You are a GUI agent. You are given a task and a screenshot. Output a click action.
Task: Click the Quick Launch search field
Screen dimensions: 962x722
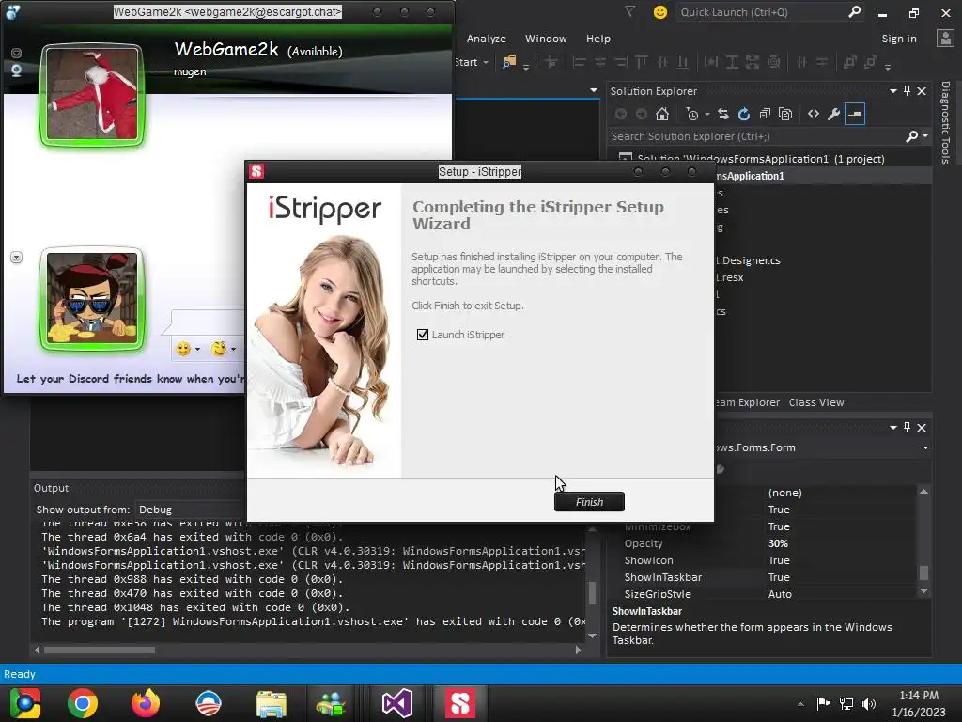coord(761,12)
